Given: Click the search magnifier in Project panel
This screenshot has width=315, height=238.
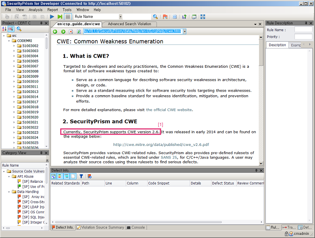Looking at the screenshot, I should tap(19, 29).
